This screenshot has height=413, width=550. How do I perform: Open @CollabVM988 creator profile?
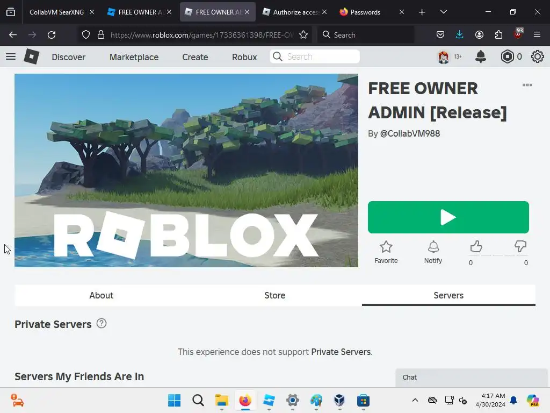coord(410,133)
